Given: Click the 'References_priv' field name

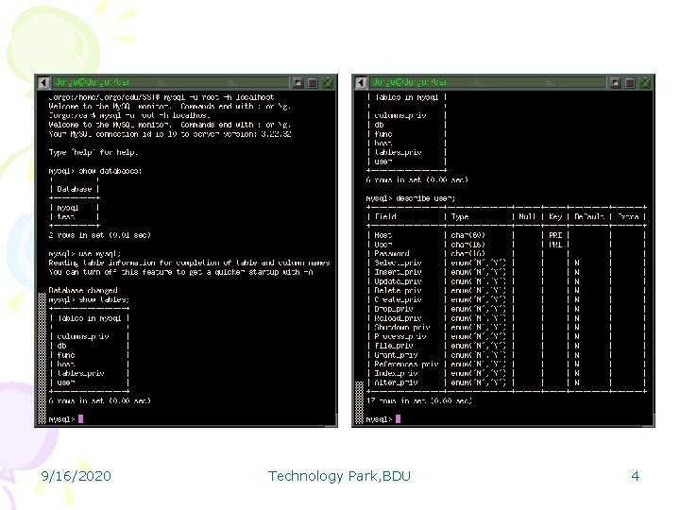Looking at the screenshot, I should (x=406, y=365).
